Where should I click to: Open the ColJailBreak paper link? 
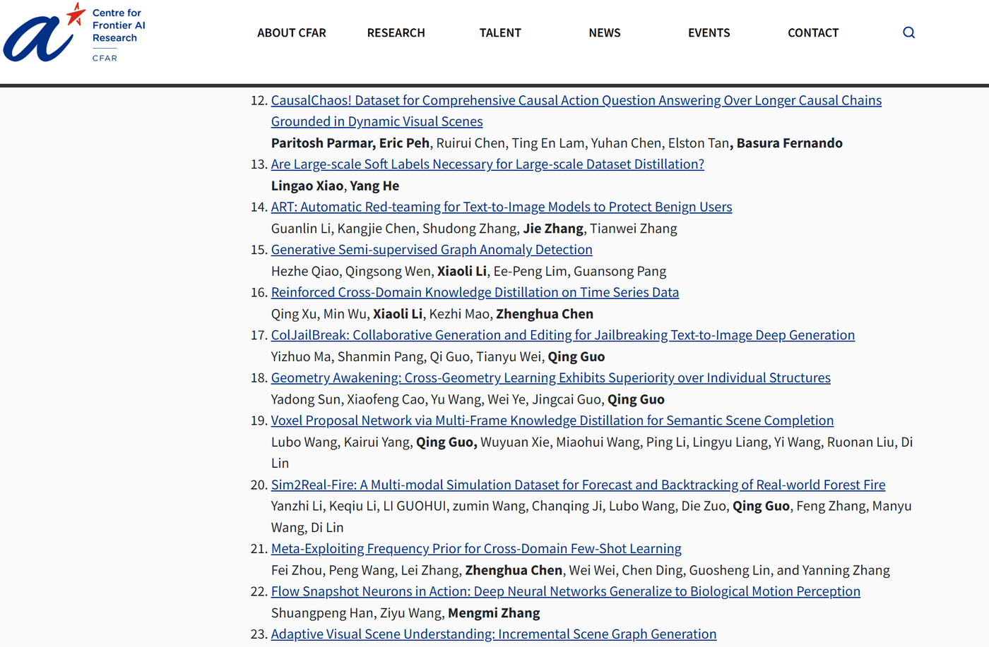563,335
